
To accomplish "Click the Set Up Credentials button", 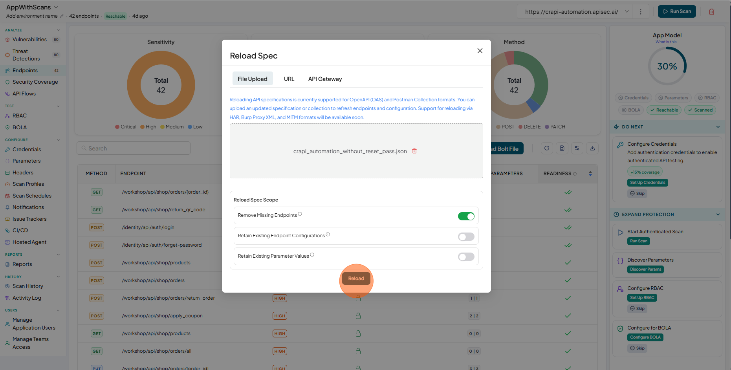I will [647, 183].
